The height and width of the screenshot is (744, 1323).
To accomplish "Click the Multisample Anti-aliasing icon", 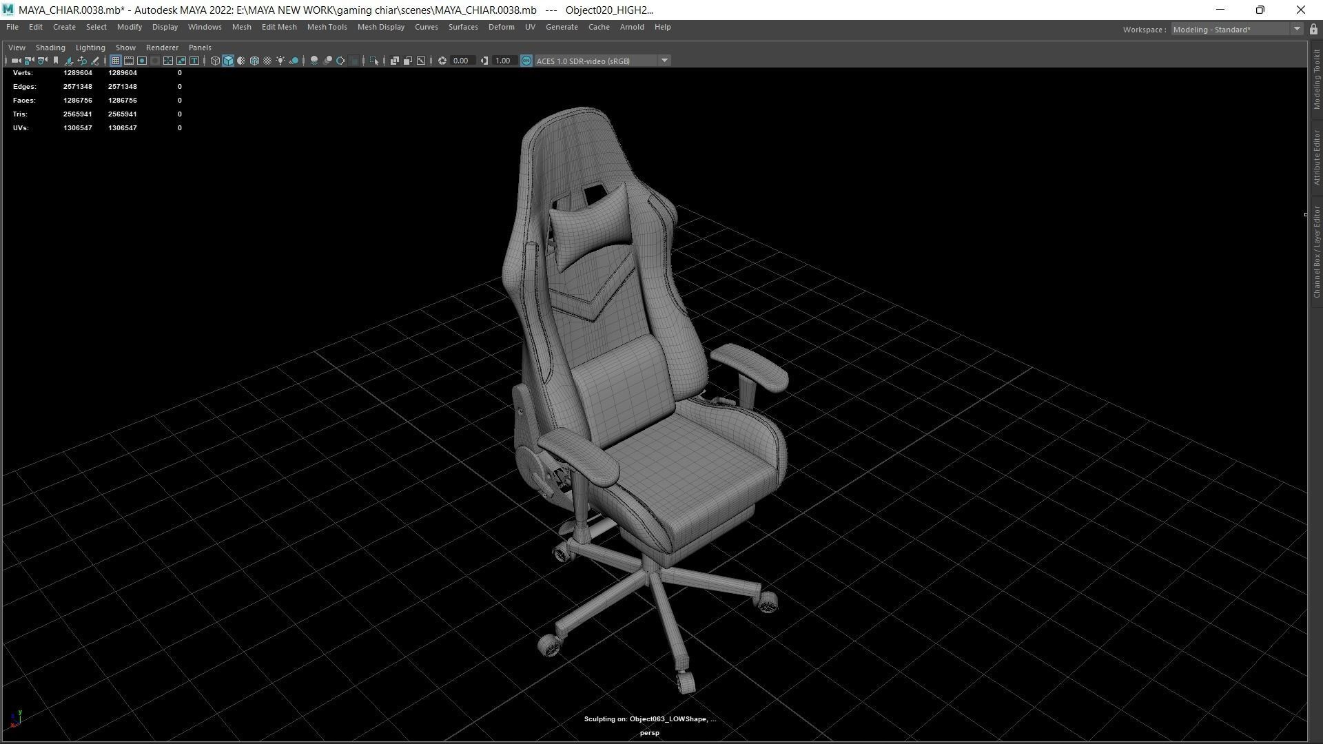I will (340, 61).
